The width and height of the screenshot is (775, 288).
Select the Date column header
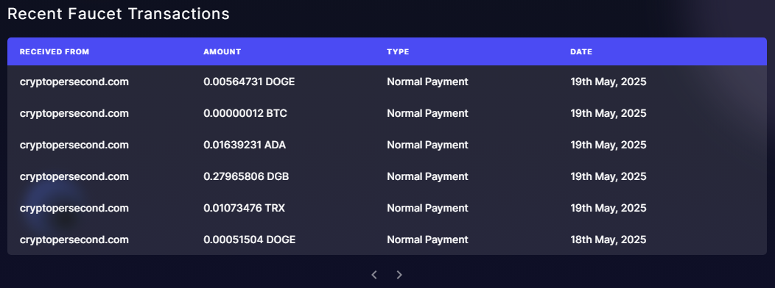[581, 51]
